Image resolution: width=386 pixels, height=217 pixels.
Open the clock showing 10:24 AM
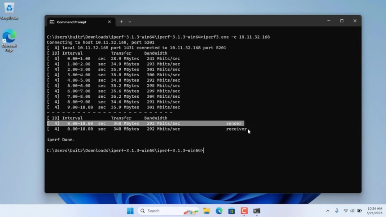[374, 211]
